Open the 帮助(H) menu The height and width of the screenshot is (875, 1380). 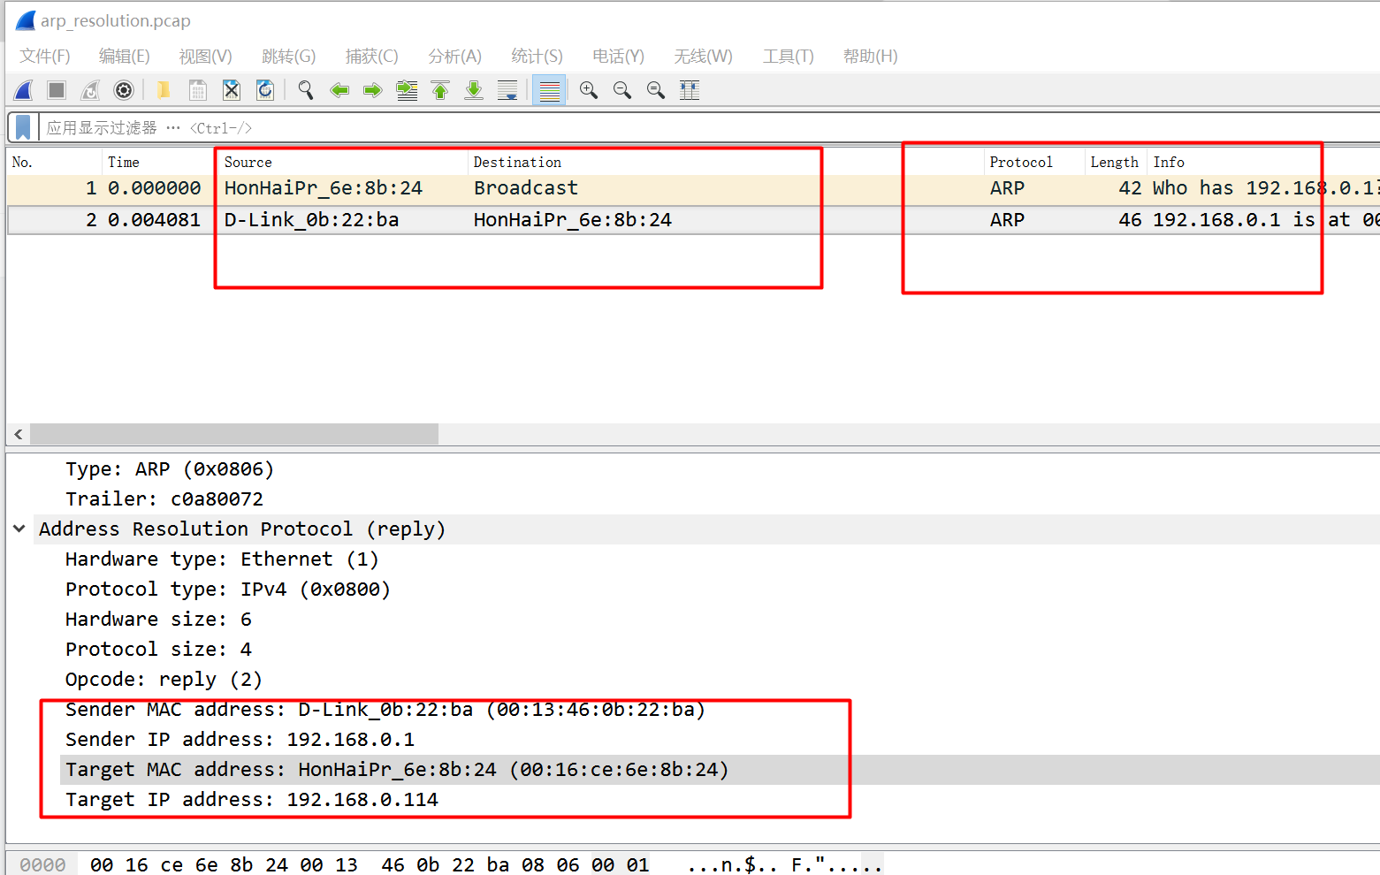[871, 57]
